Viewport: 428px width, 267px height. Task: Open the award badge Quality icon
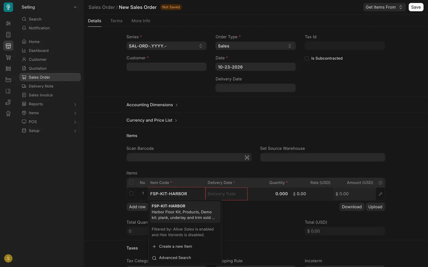click(8, 113)
